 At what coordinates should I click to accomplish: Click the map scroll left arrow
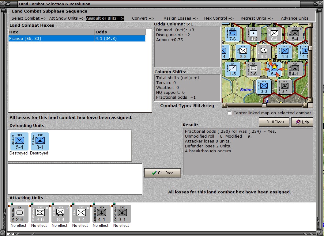224,105
